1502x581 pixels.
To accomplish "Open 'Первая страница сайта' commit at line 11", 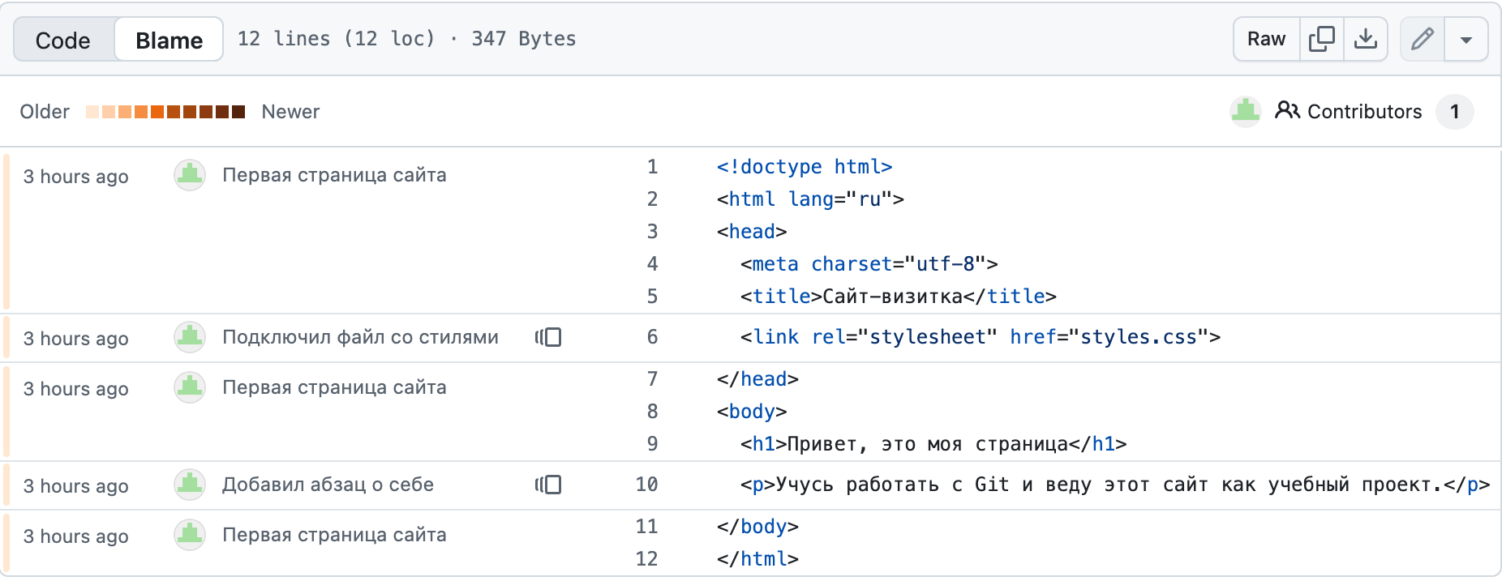I will [x=335, y=535].
